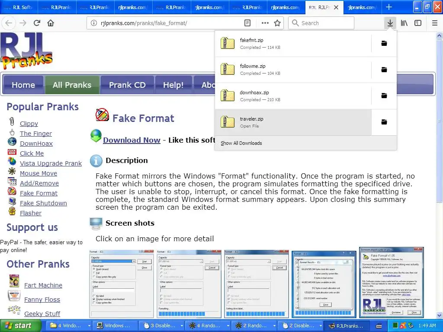Click the Download Now link
This screenshot has height=332, width=443.
[132, 140]
